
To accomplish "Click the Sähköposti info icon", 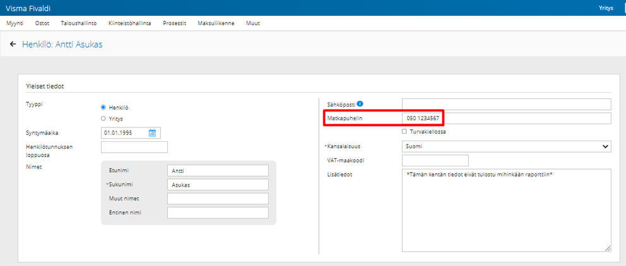I will tap(360, 103).
